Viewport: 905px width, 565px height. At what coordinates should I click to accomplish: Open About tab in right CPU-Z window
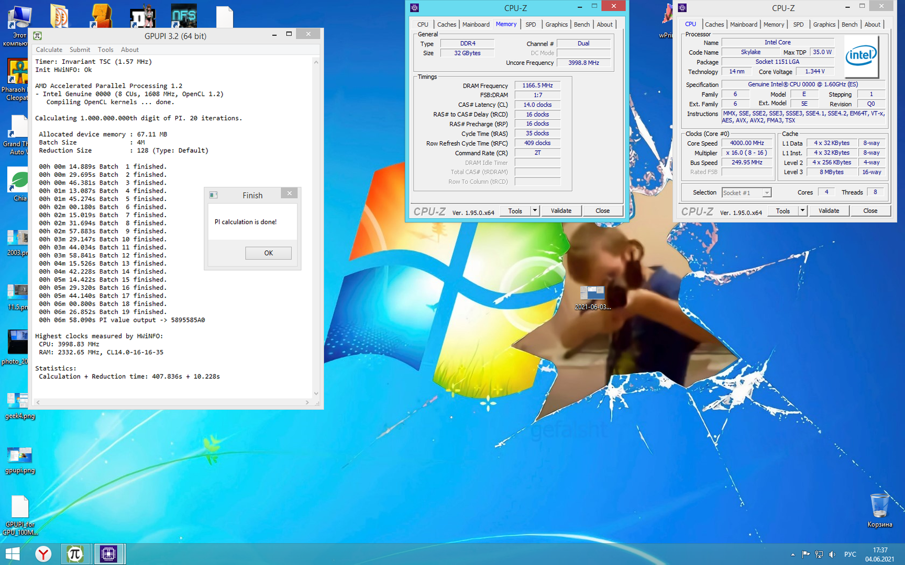tap(872, 25)
